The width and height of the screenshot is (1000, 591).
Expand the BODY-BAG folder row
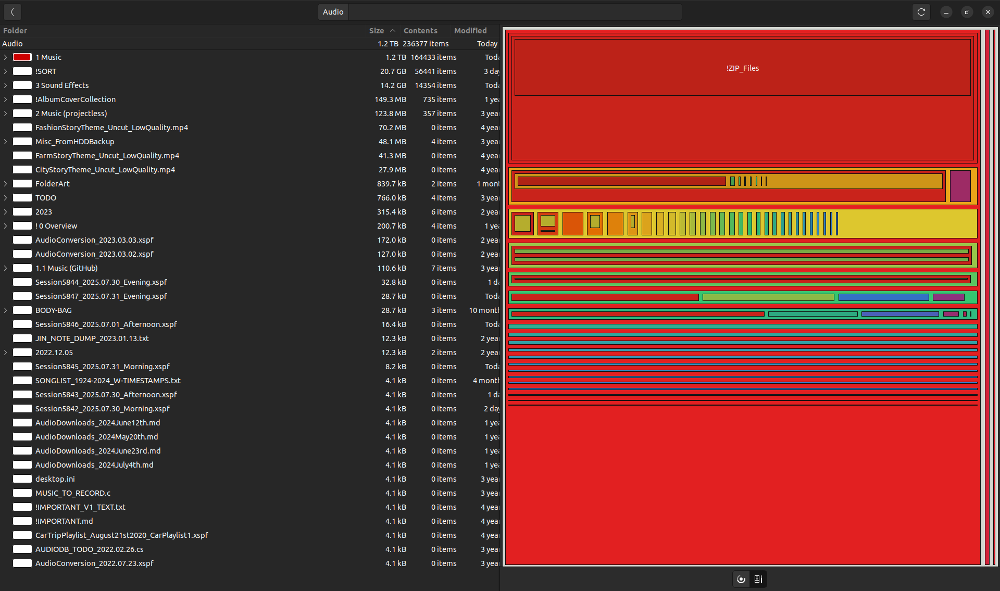point(6,310)
